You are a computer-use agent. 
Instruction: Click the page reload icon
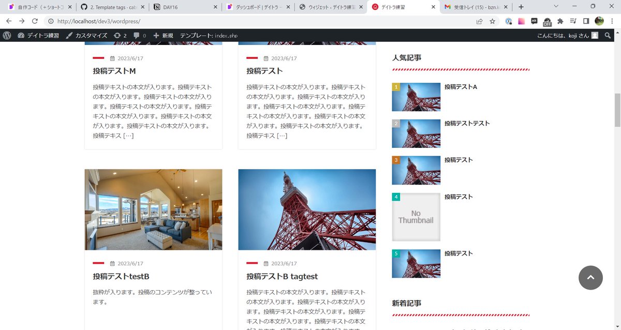[x=34, y=21]
